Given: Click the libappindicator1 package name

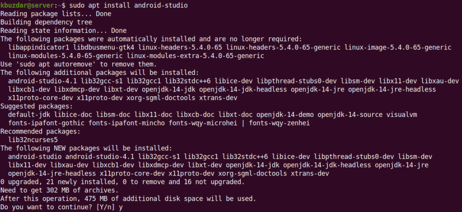Looking at the screenshot, I should coord(39,47).
